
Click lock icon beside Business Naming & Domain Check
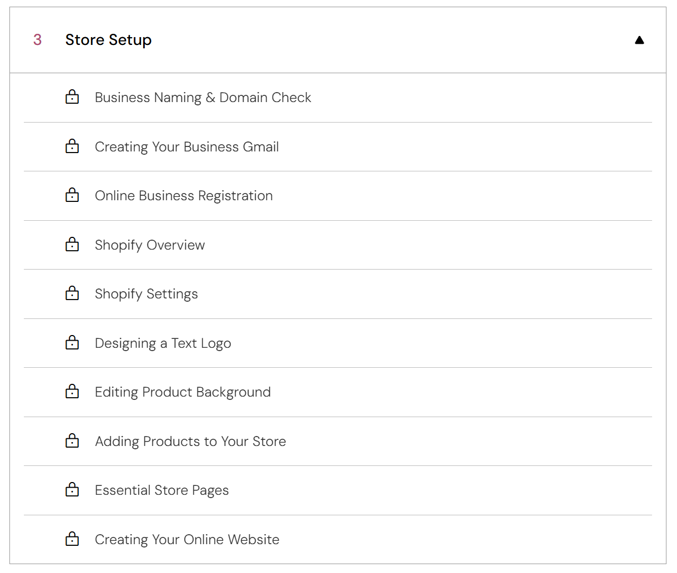tap(72, 98)
